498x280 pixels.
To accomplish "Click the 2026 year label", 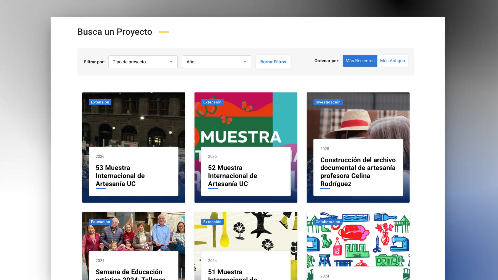I will click(100, 156).
